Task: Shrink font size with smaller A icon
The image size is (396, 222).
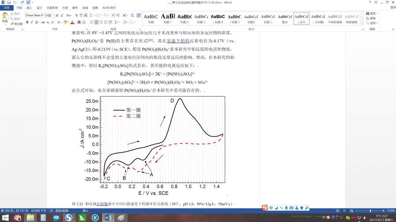Action: pyautogui.click(x=62, y=15)
